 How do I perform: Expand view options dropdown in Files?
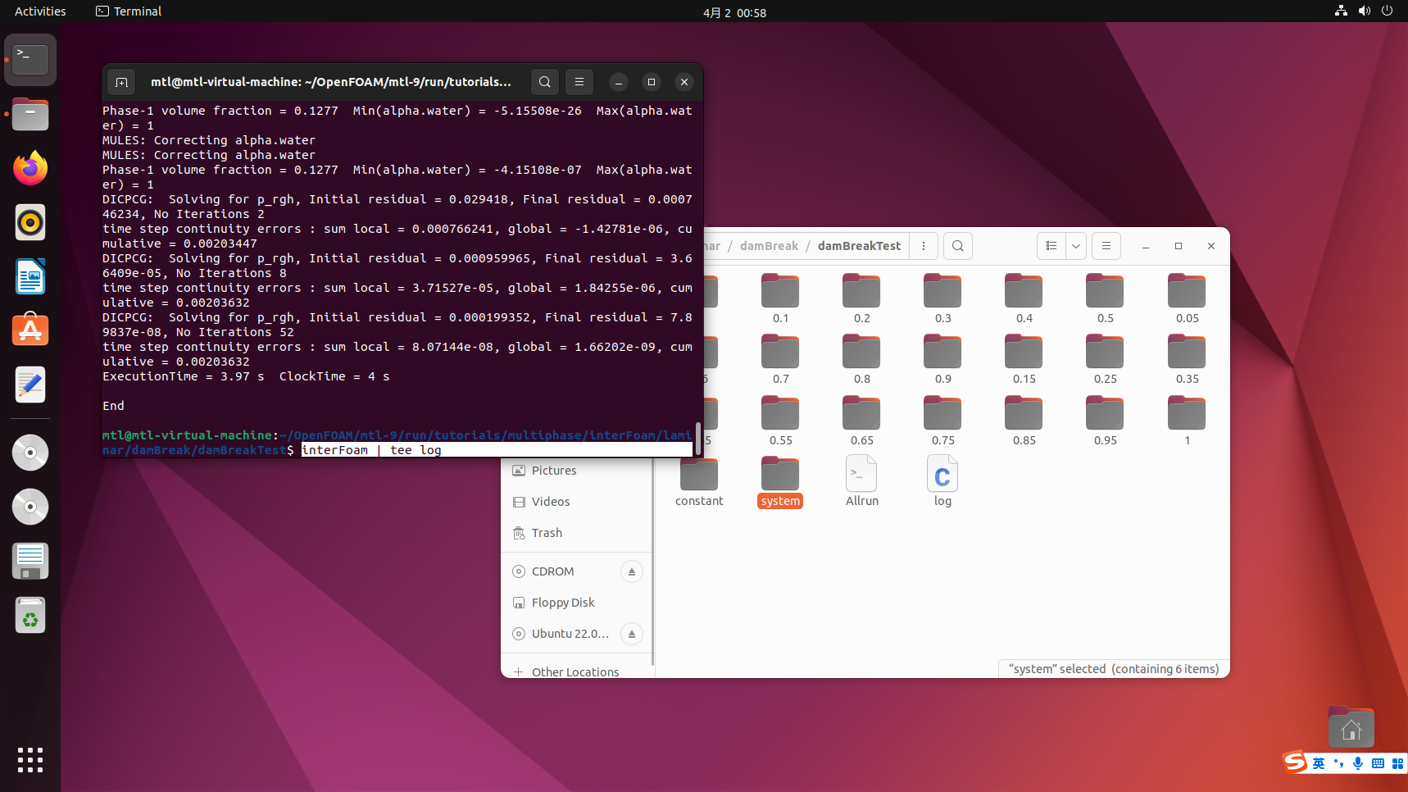coord(1076,246)
